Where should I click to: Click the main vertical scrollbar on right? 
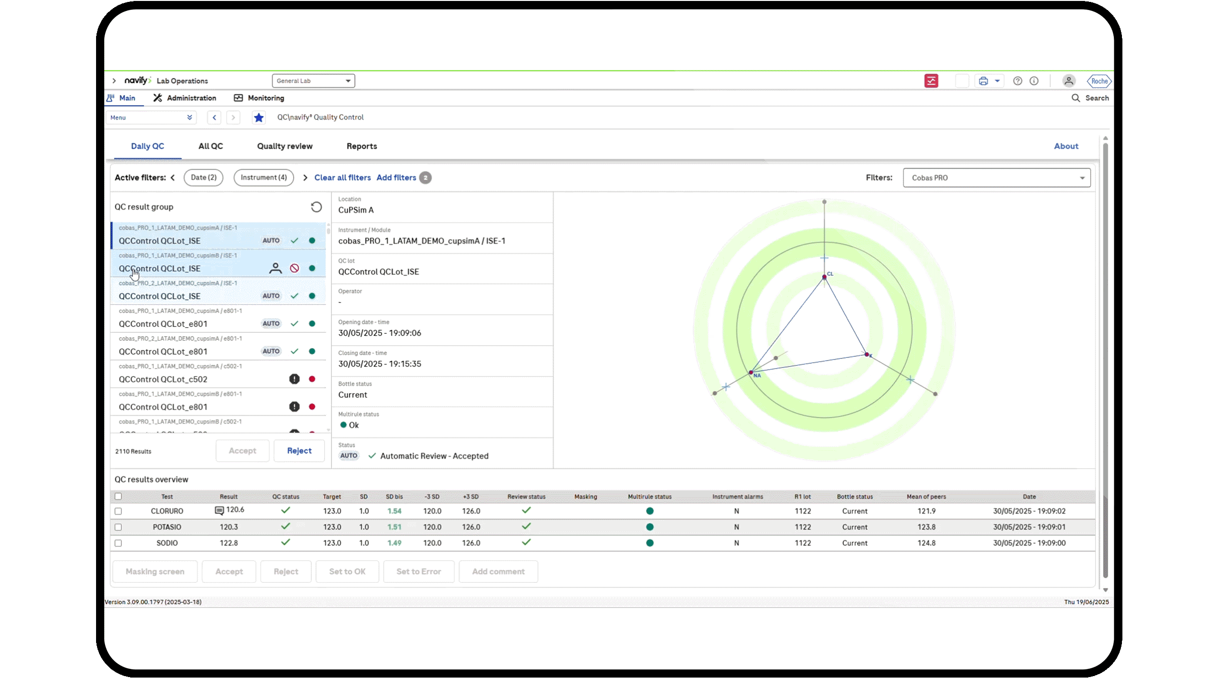pyautogui.click(x=1105, y=360)
